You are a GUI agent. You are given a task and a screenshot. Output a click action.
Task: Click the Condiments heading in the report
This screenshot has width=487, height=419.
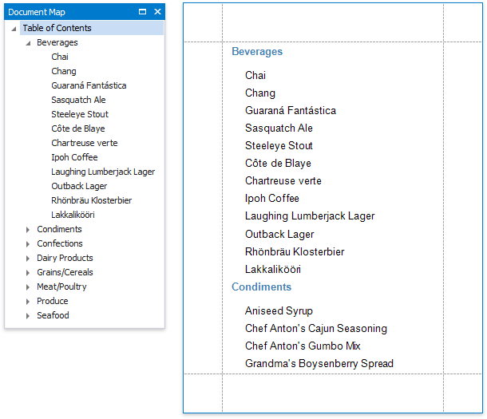point(261,287)
